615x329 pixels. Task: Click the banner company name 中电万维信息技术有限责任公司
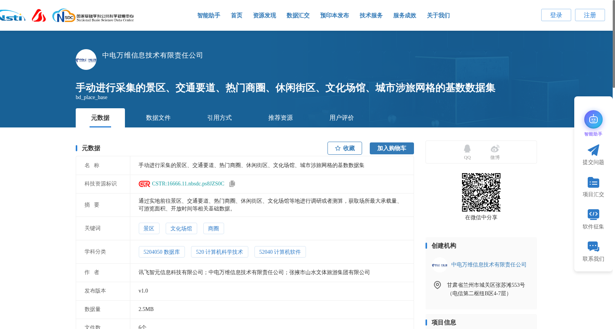pos(153,55)
